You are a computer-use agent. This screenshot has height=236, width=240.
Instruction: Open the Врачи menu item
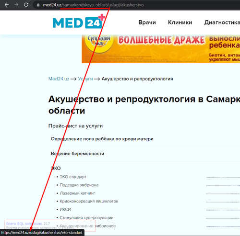tap(147, 22)
